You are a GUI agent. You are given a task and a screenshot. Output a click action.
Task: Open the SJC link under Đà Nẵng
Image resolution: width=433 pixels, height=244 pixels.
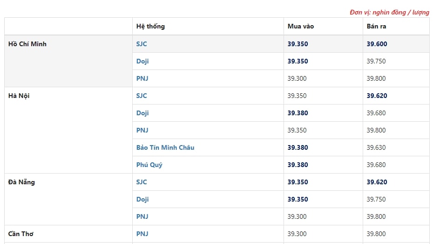click(x=142, y=182)
